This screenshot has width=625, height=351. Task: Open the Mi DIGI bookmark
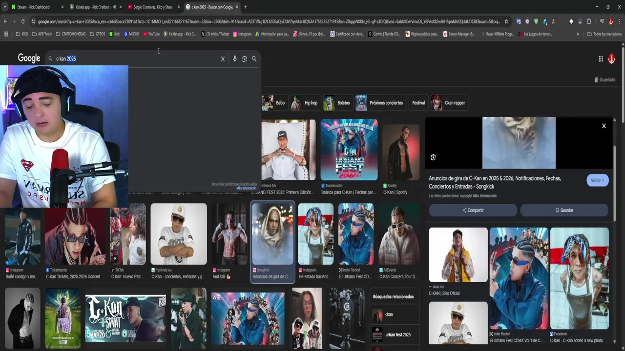pyautogui.click(x=131, y=34)
